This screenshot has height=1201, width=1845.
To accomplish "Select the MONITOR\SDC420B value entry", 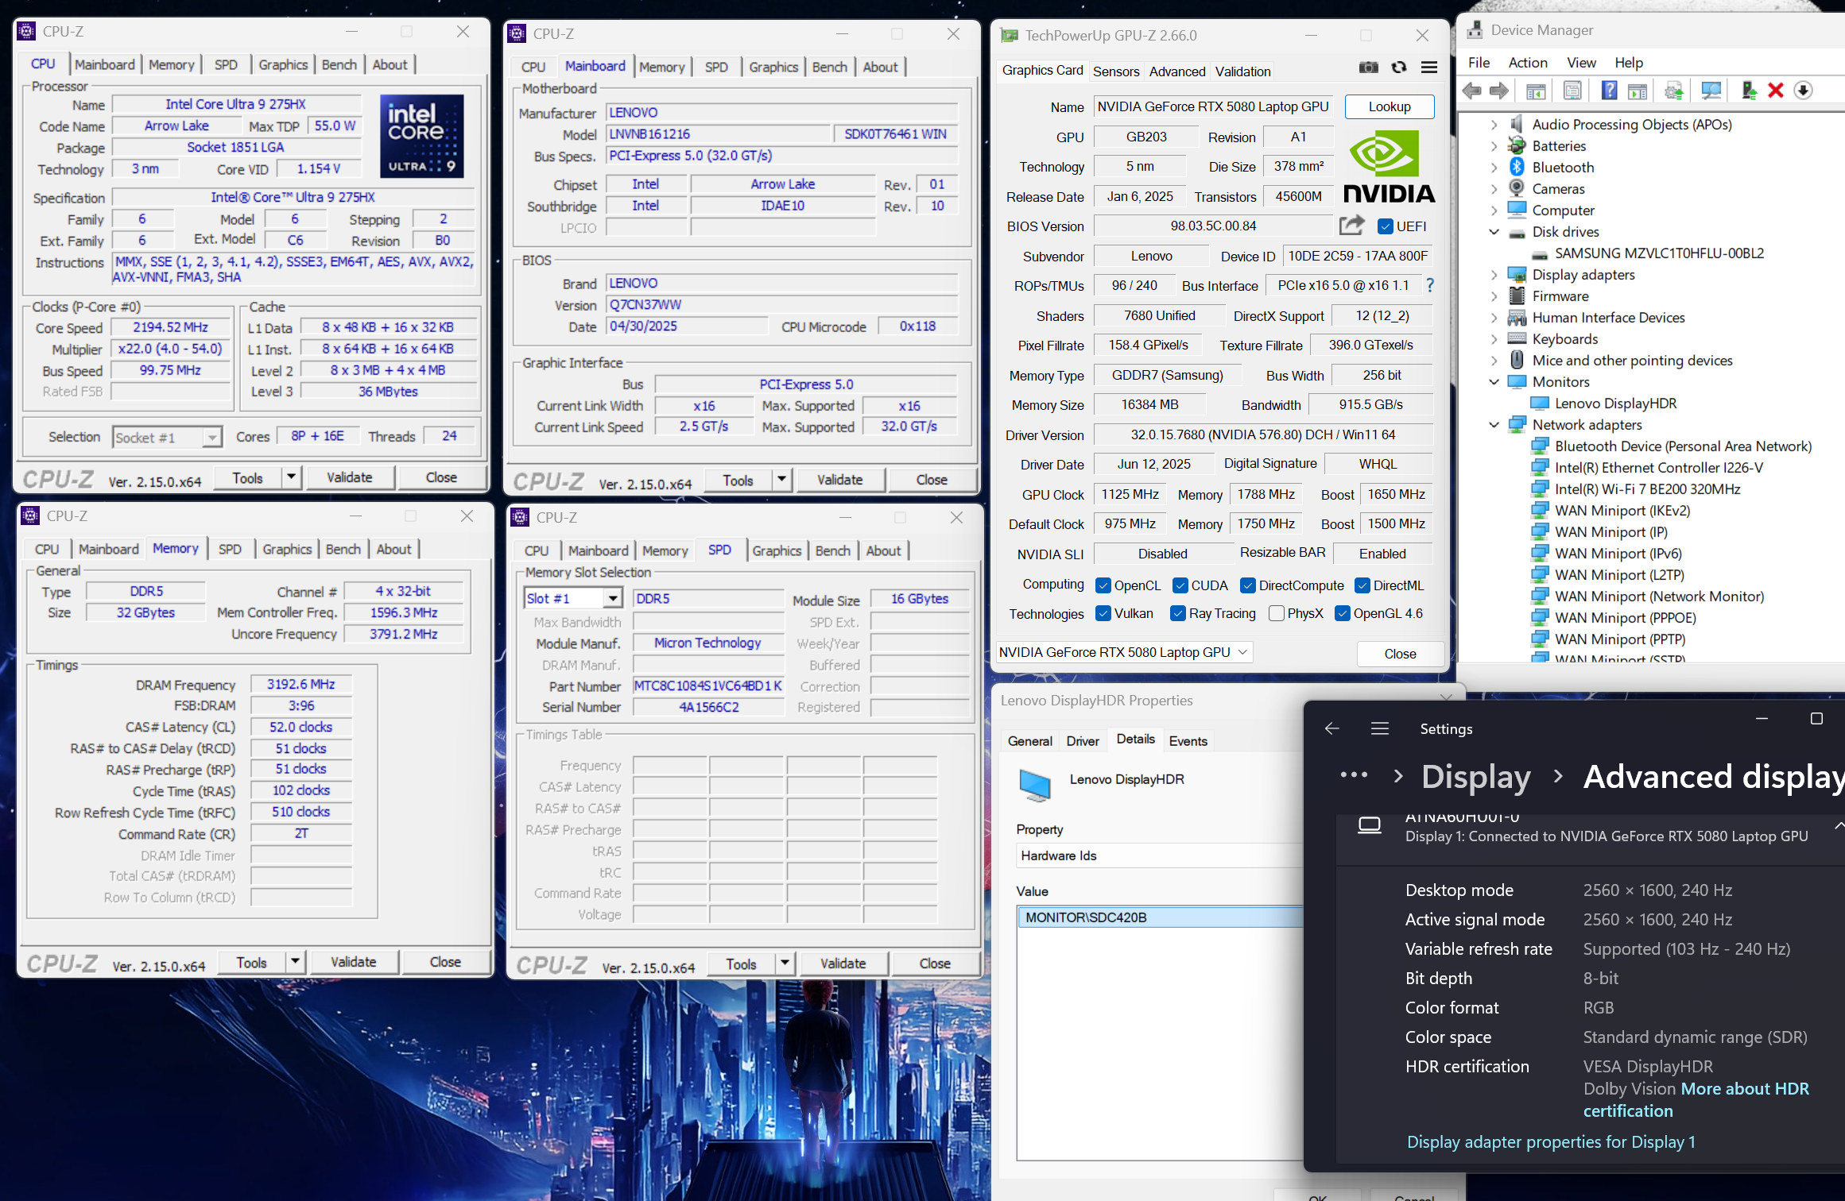I will coord(1160,917).
